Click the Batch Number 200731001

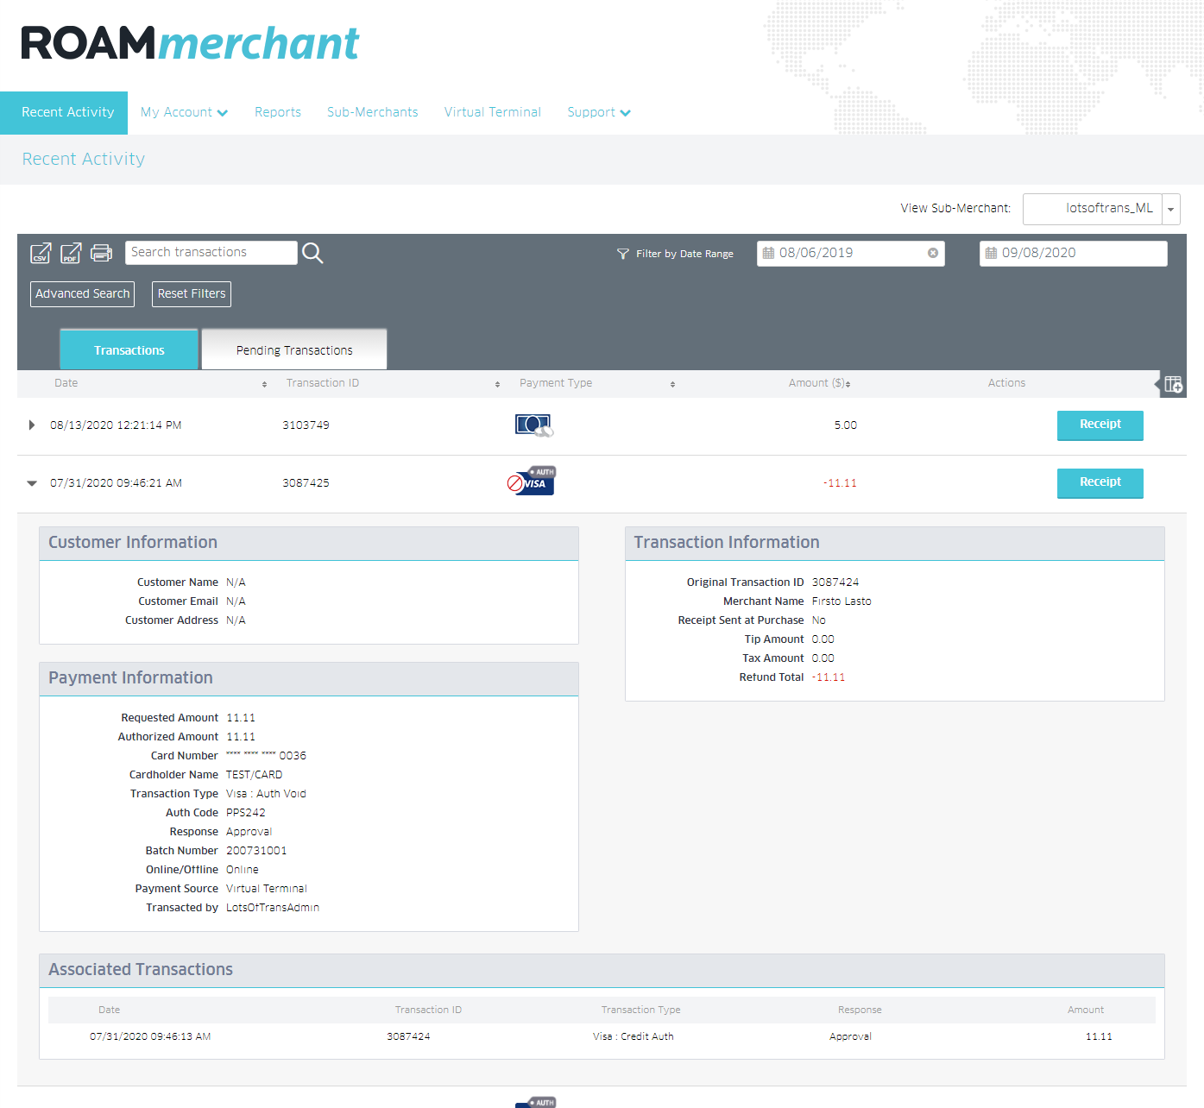coord(256,851)
